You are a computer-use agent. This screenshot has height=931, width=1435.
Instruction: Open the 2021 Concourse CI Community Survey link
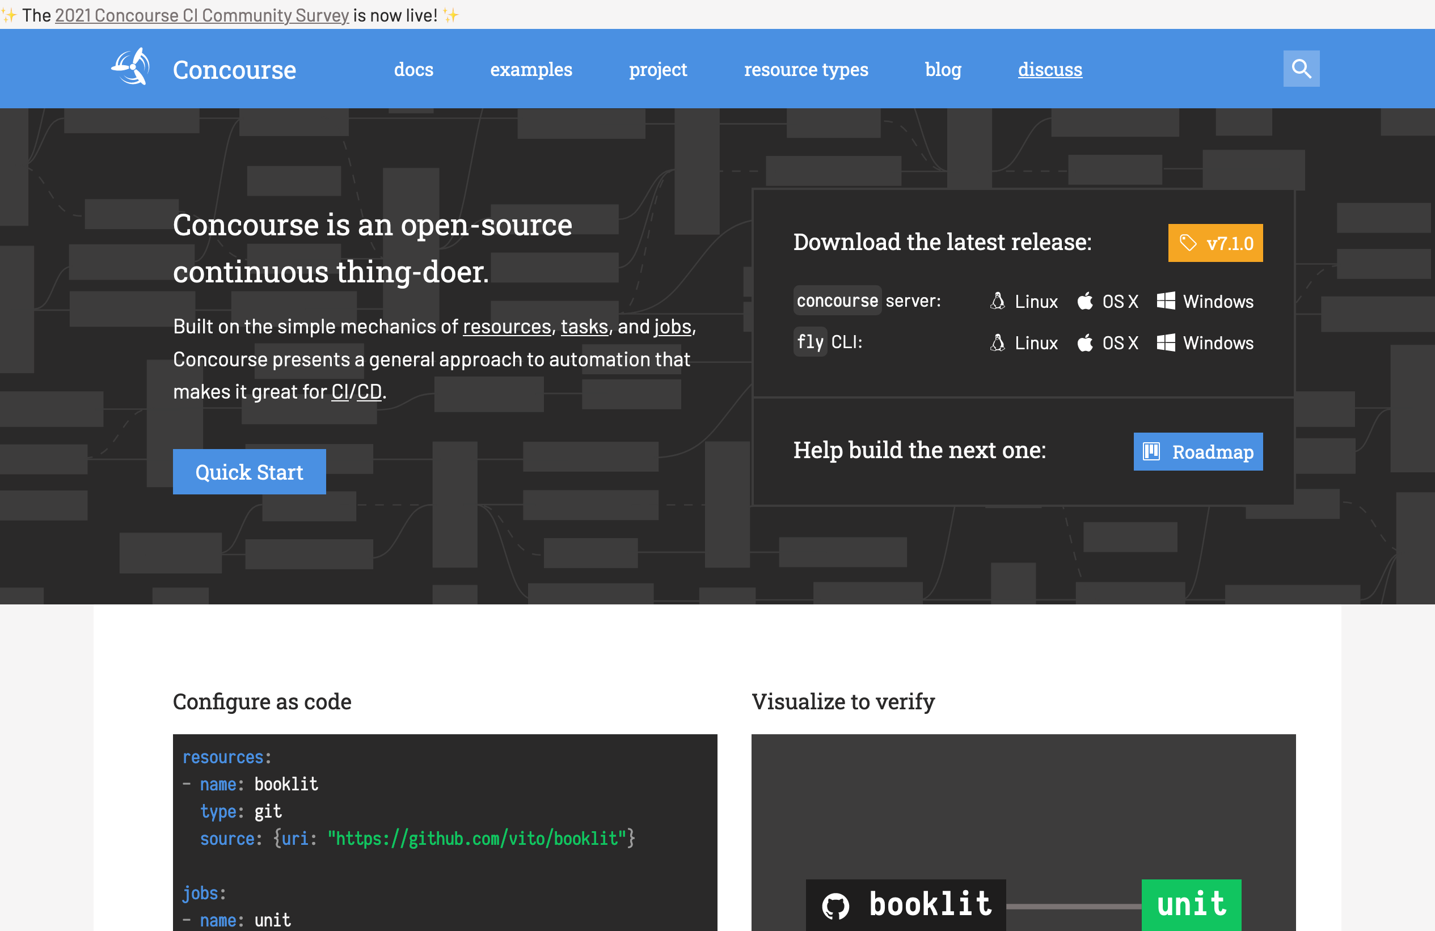[202, 16]
